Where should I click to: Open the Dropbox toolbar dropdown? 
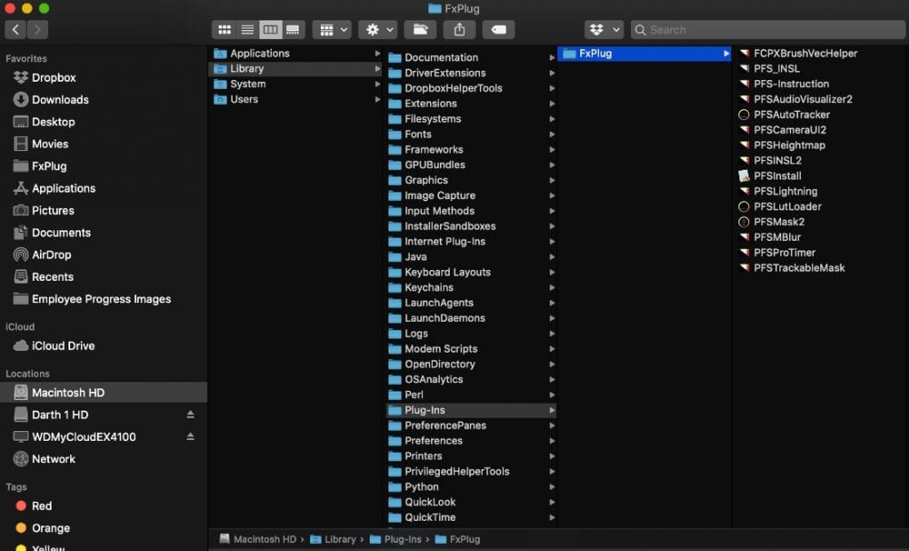(604, 29)
